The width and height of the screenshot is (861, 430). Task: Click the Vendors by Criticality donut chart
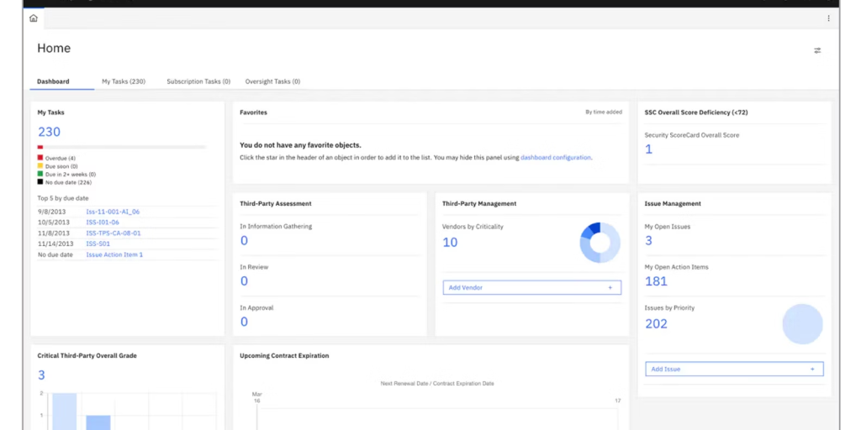click(600, 243)
